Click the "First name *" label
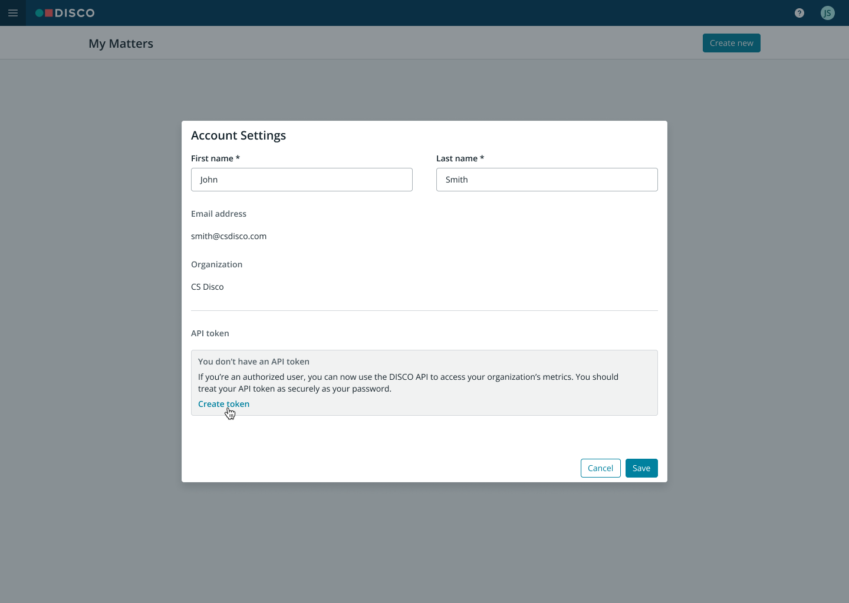849x603 pixels. pyautogui.click(x=215, y=158)
